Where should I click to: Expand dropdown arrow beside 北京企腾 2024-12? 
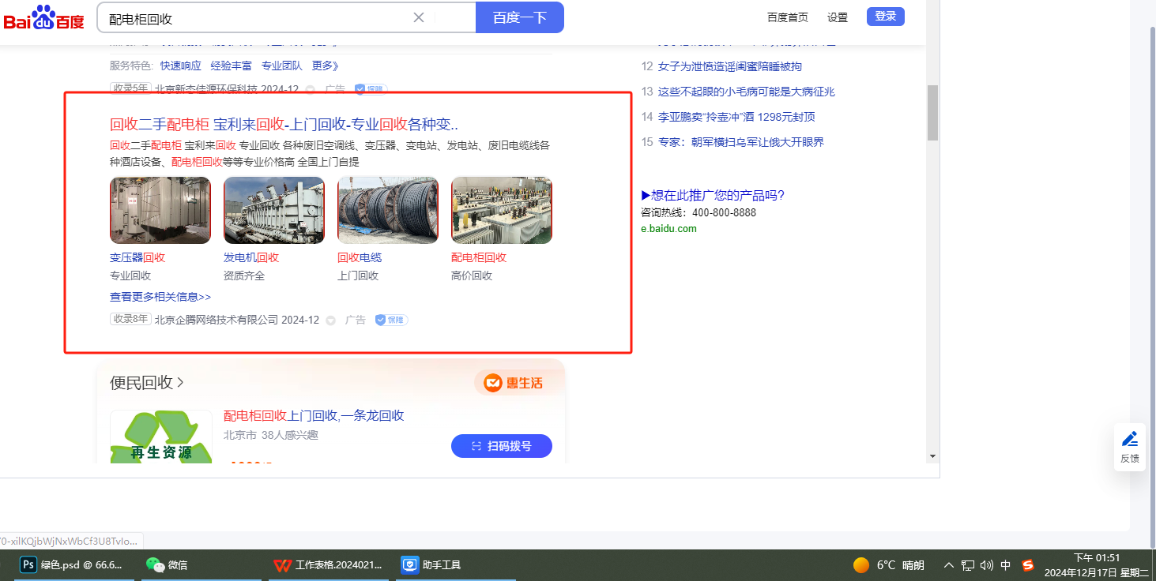(x=331, y=320)
